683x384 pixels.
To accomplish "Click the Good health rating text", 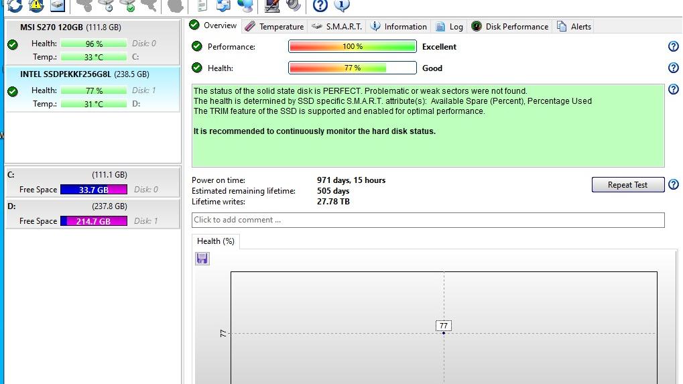I will 432,68.
